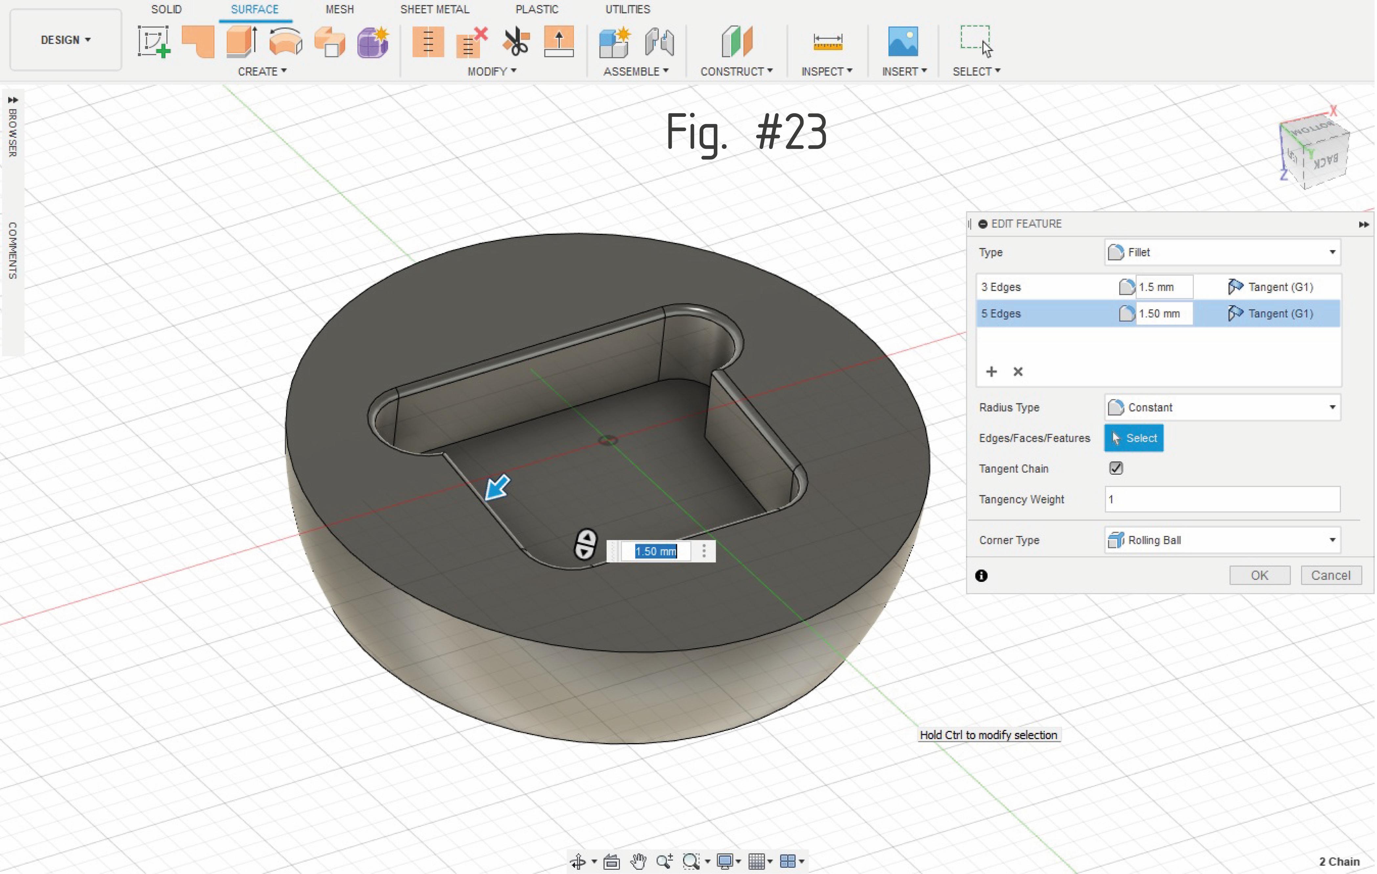The height and width of the screenshot is (874, 1377).
Task: Click Cancel in Edit Feature dialog
Action: [x=1331, y=575]
